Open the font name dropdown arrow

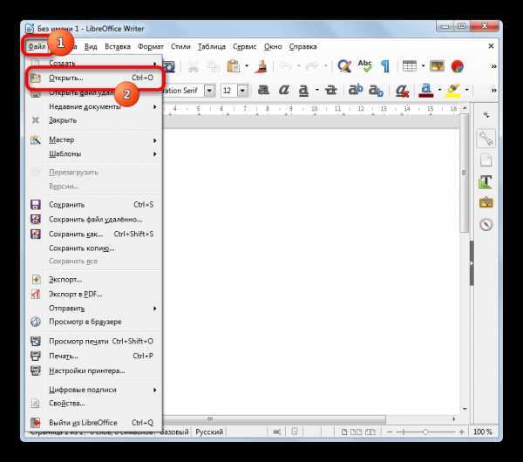[x=209, y=91]
